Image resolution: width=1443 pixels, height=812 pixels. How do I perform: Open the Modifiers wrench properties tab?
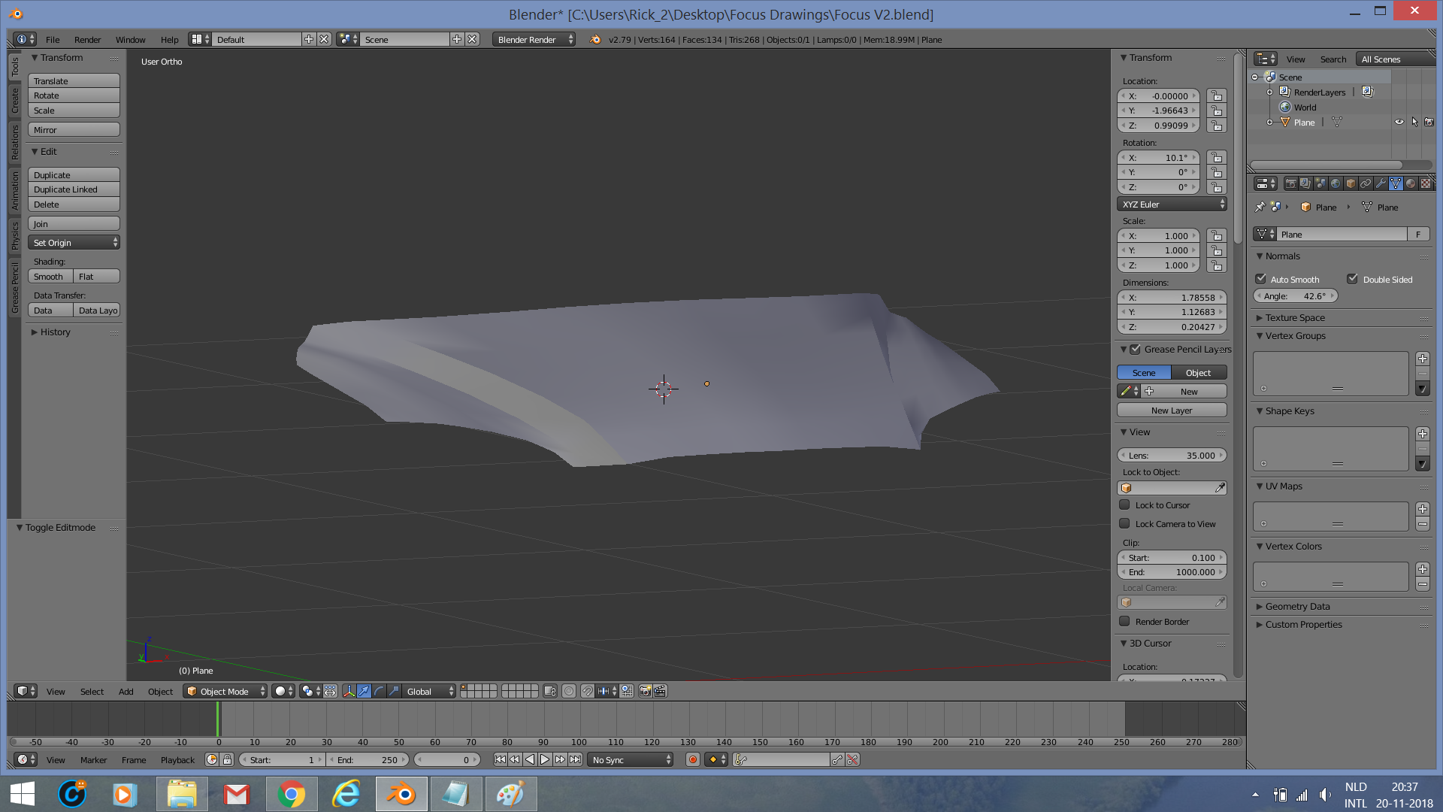click(1381, 183)
